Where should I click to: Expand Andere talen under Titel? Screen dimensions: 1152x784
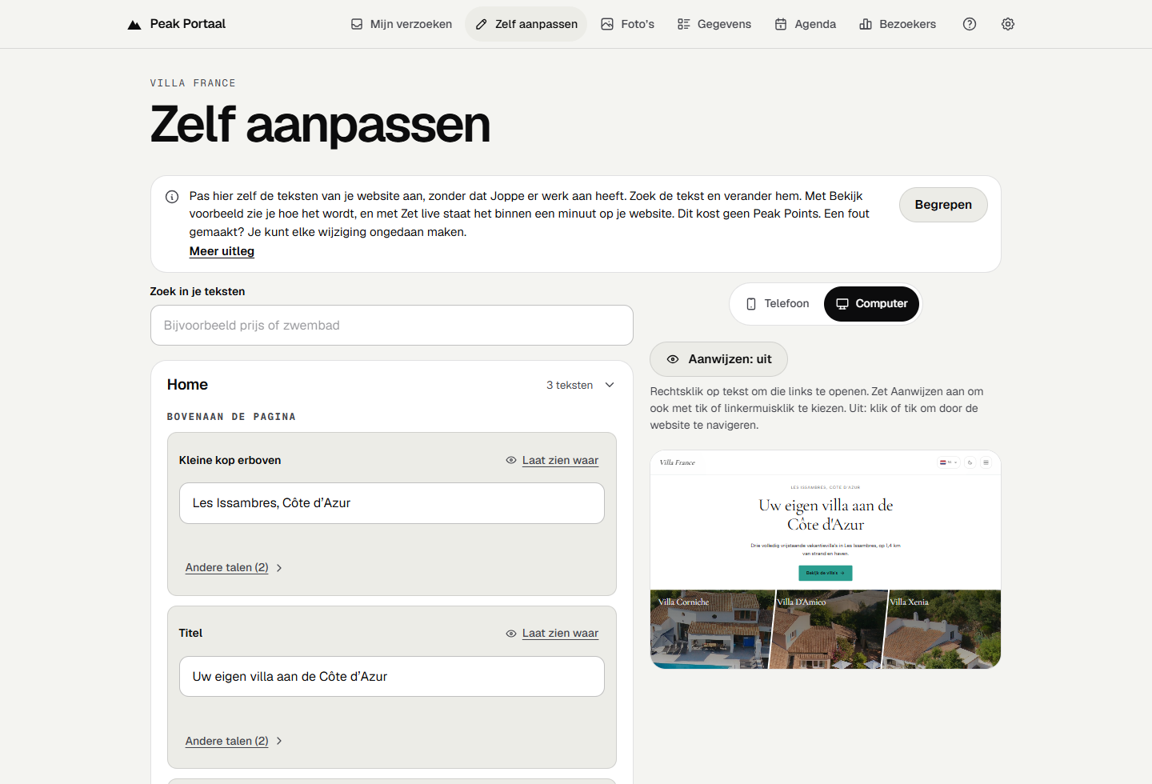(x=234, y=742)
